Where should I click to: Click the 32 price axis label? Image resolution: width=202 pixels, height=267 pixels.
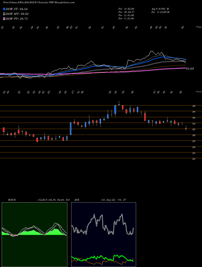[194, 129]
